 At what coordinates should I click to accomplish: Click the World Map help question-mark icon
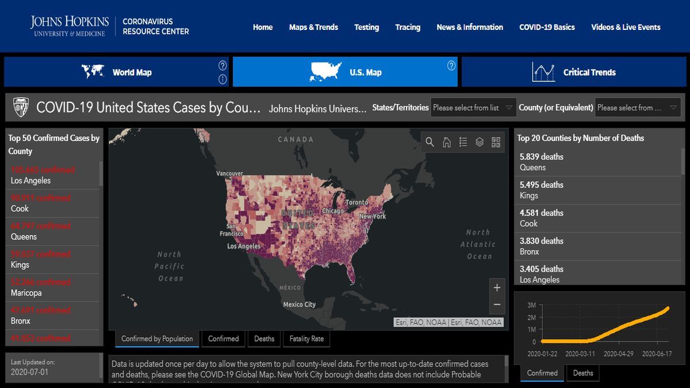click(223, 66)
